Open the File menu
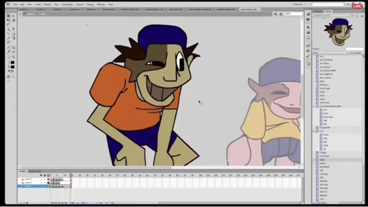 coord(16,5)
